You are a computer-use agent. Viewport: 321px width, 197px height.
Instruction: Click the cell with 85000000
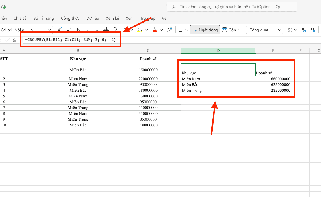point(148,119)
